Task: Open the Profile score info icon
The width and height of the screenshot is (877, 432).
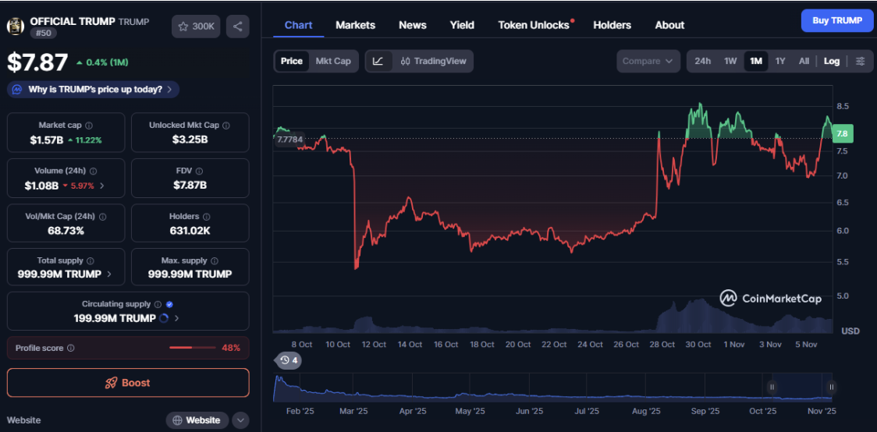Action: tap(70, 348)
